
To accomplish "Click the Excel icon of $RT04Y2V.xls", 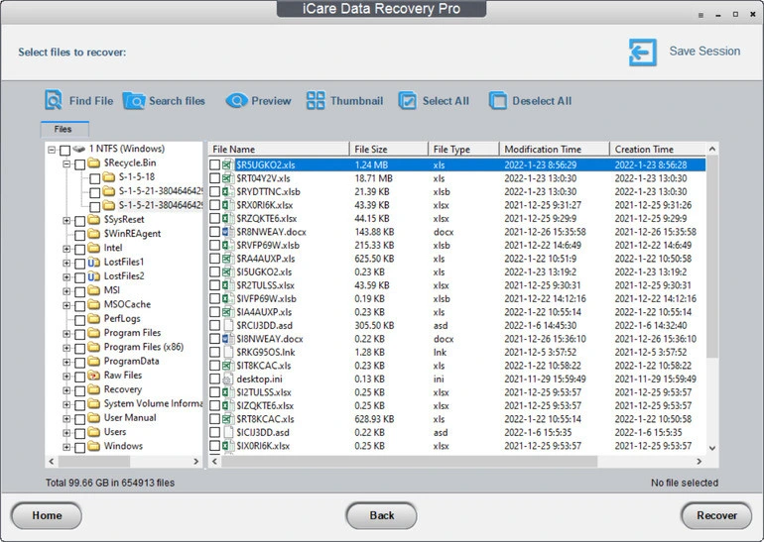I will coord(227,178).
